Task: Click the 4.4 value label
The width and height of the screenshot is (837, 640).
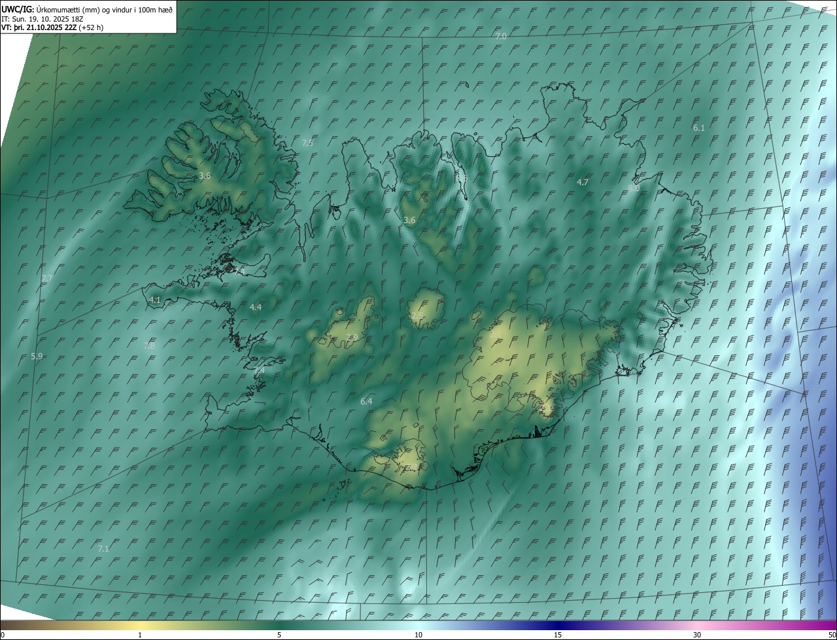Action: click(256, 308)
